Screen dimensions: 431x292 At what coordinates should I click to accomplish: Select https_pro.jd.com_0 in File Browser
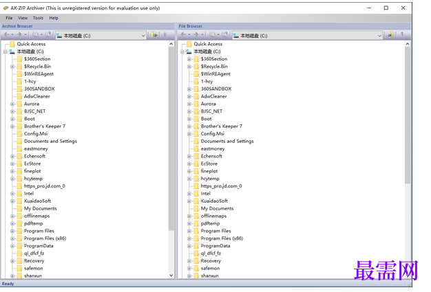pos(221,186)
